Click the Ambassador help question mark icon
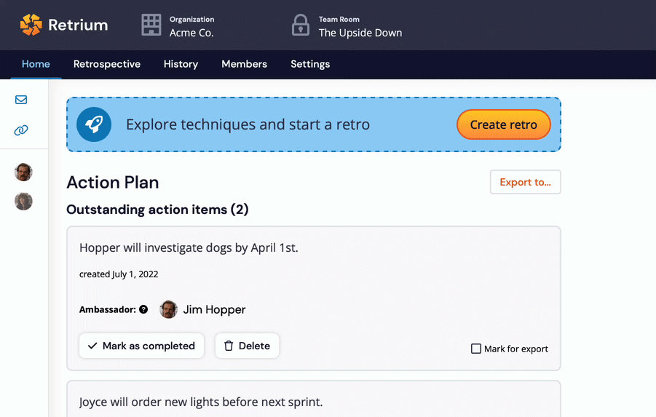This screenshot has height=417, width=656. (x=143, y=309)
